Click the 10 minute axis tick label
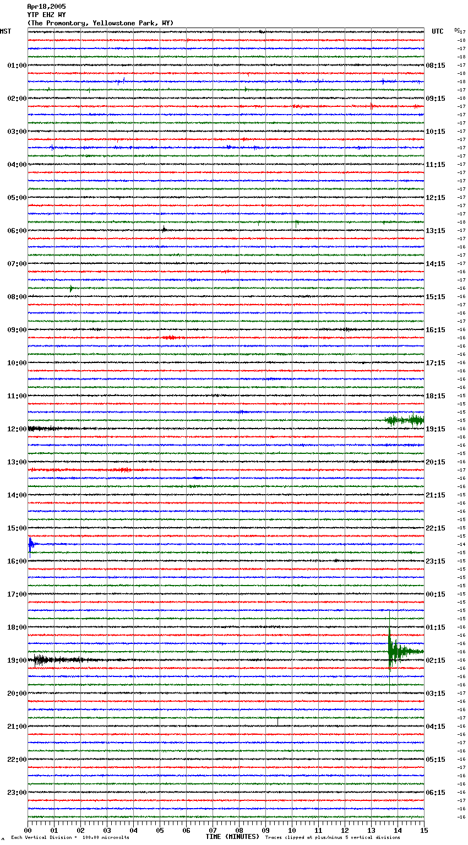The image size is (468, 845). [x=292, y=830]
